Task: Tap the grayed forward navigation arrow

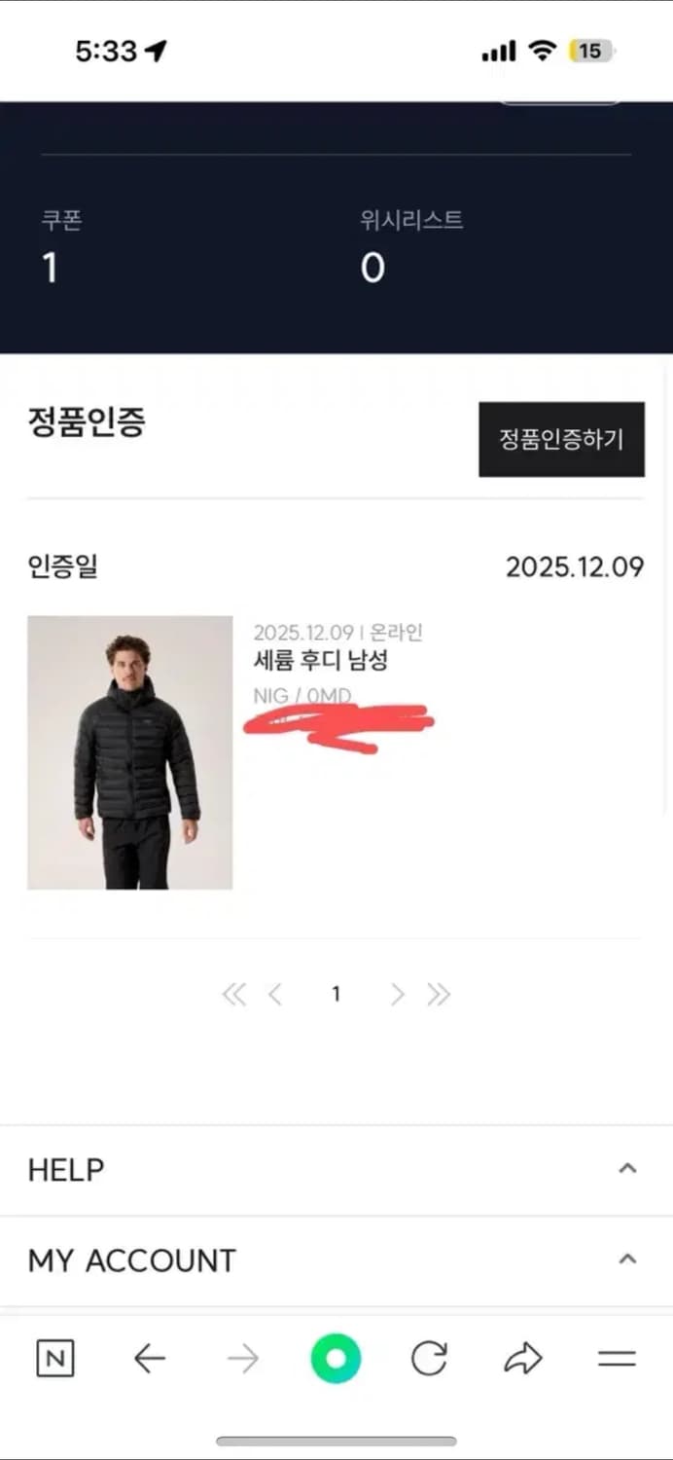Action: click(243, 1360)
